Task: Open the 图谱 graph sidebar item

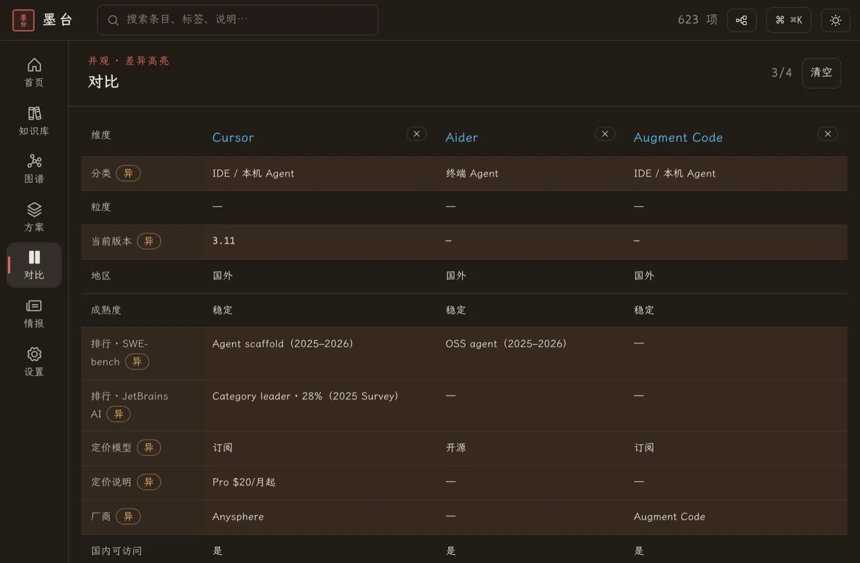Action: click(34, 168)
